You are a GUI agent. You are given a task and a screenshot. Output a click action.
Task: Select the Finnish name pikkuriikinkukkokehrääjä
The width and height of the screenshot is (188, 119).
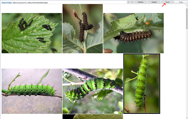click(37, 3)
